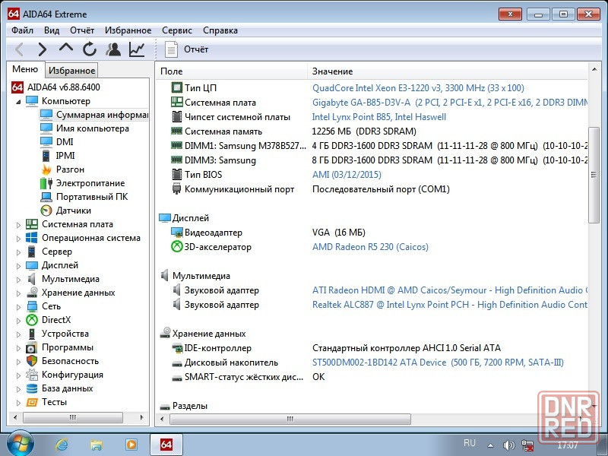Click the Тип ЦП processor chip icon
The height and width of the screenshot is (456, 608).
click(177, 87)
